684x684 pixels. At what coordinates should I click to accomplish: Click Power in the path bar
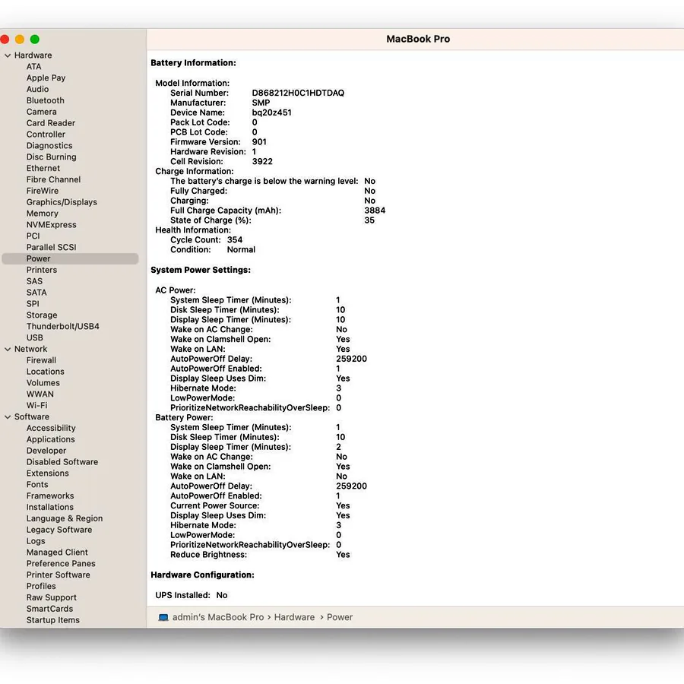[340, 617]
